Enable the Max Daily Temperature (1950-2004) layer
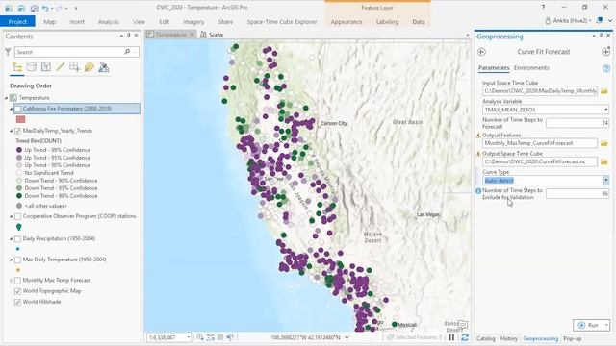This screenshot has height=346, width=616. 17,259
